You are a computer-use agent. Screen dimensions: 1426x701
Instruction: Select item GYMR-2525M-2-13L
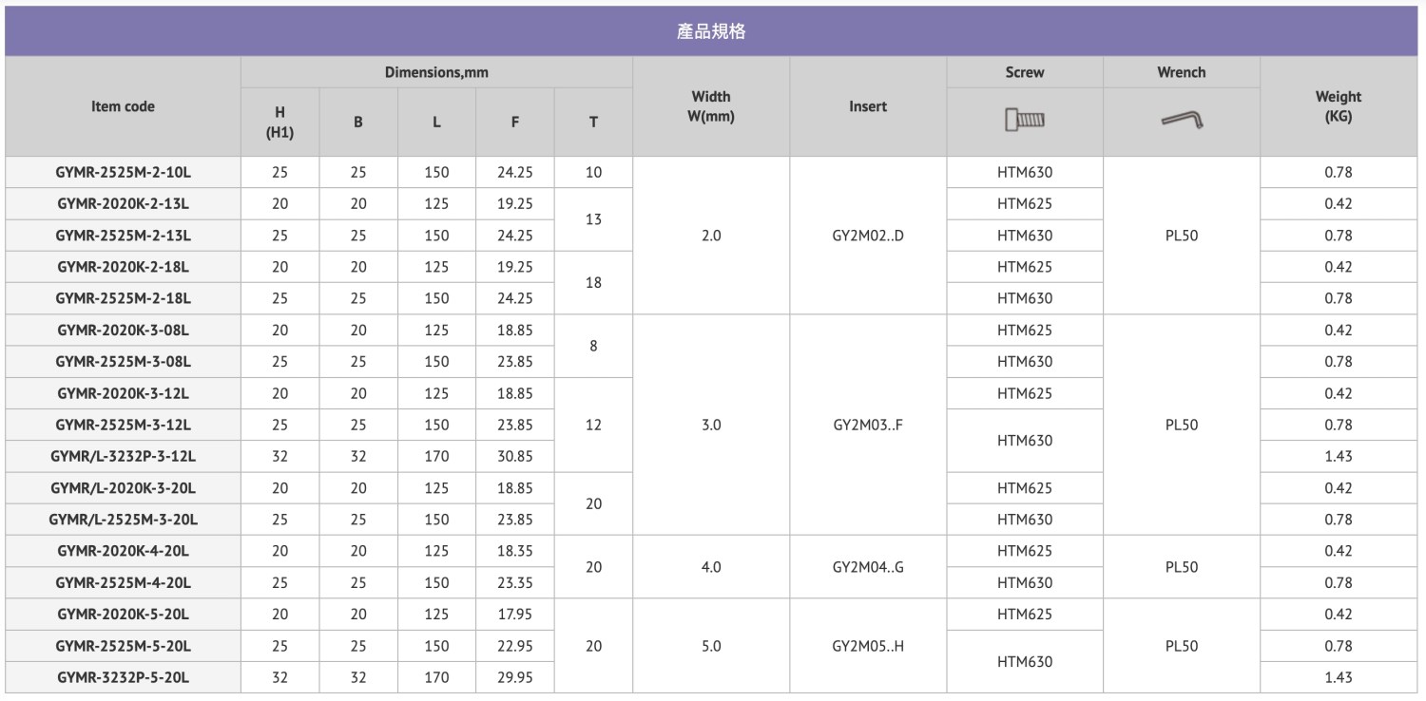click(123, 236)
